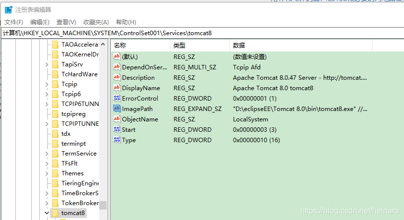Viewport: 404px width, 220px height.
Task: Expand the TFsFlt tree node
Action: 47,164
